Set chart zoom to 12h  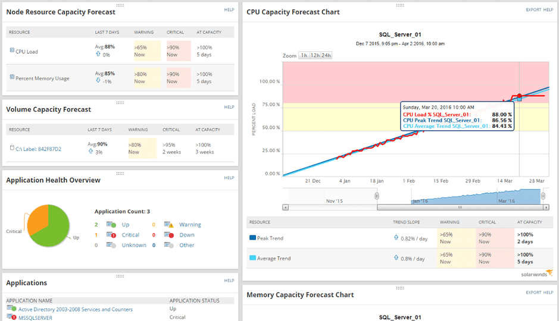[x=314, y=55]
